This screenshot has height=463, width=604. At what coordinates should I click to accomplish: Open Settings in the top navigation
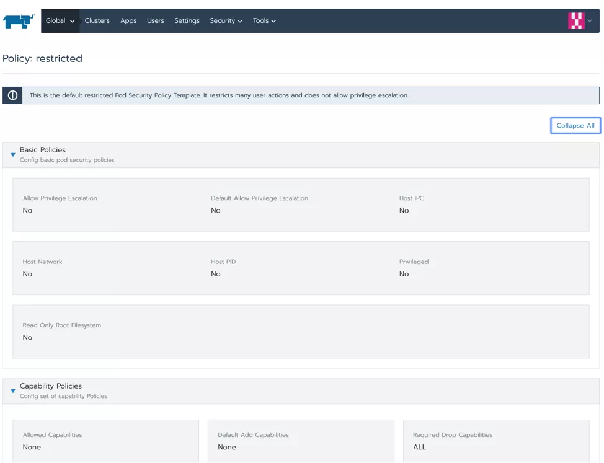pyautogui.click(x=187, y=21)
